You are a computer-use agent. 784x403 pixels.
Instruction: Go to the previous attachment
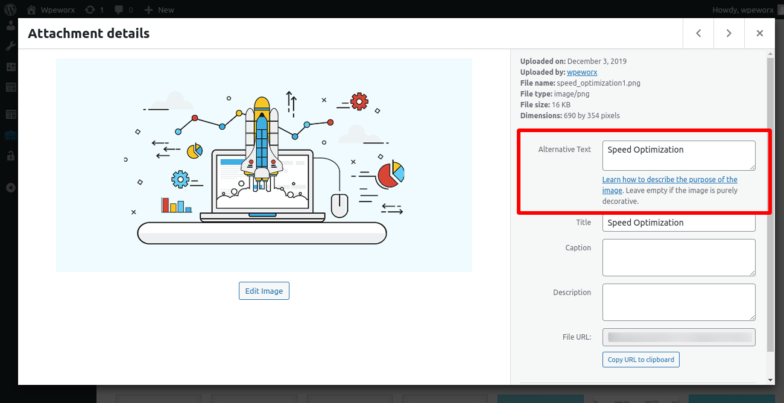(698, 33)
